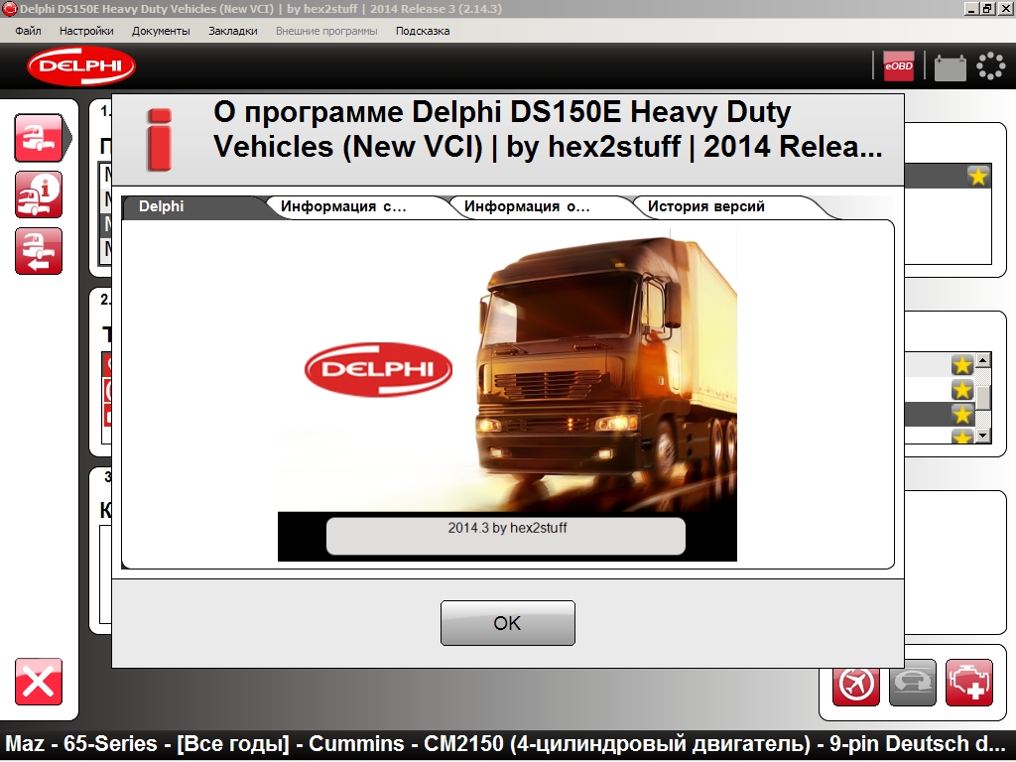This screenshot has height=762, width=1016.
Task: Click the star favorite in the top list
Action: [978, 176]
